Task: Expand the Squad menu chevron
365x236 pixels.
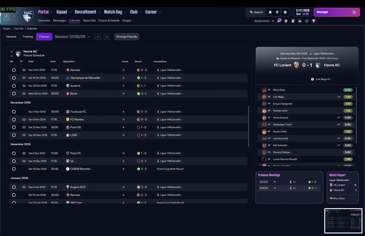Action: (70, 12)
